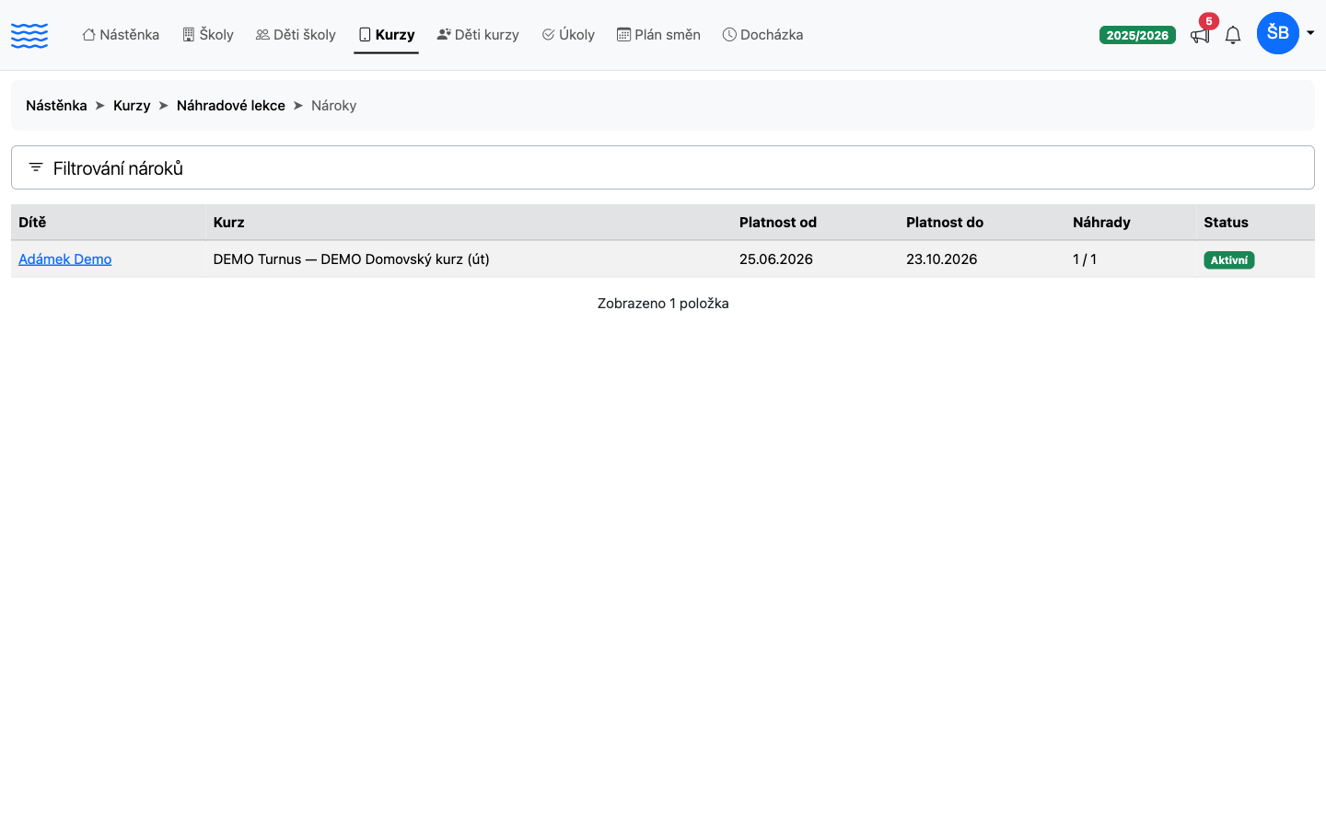Screen dimensions: 1326x828
Task: Click the clock icon for Docházka
Action: click(729, 35)
